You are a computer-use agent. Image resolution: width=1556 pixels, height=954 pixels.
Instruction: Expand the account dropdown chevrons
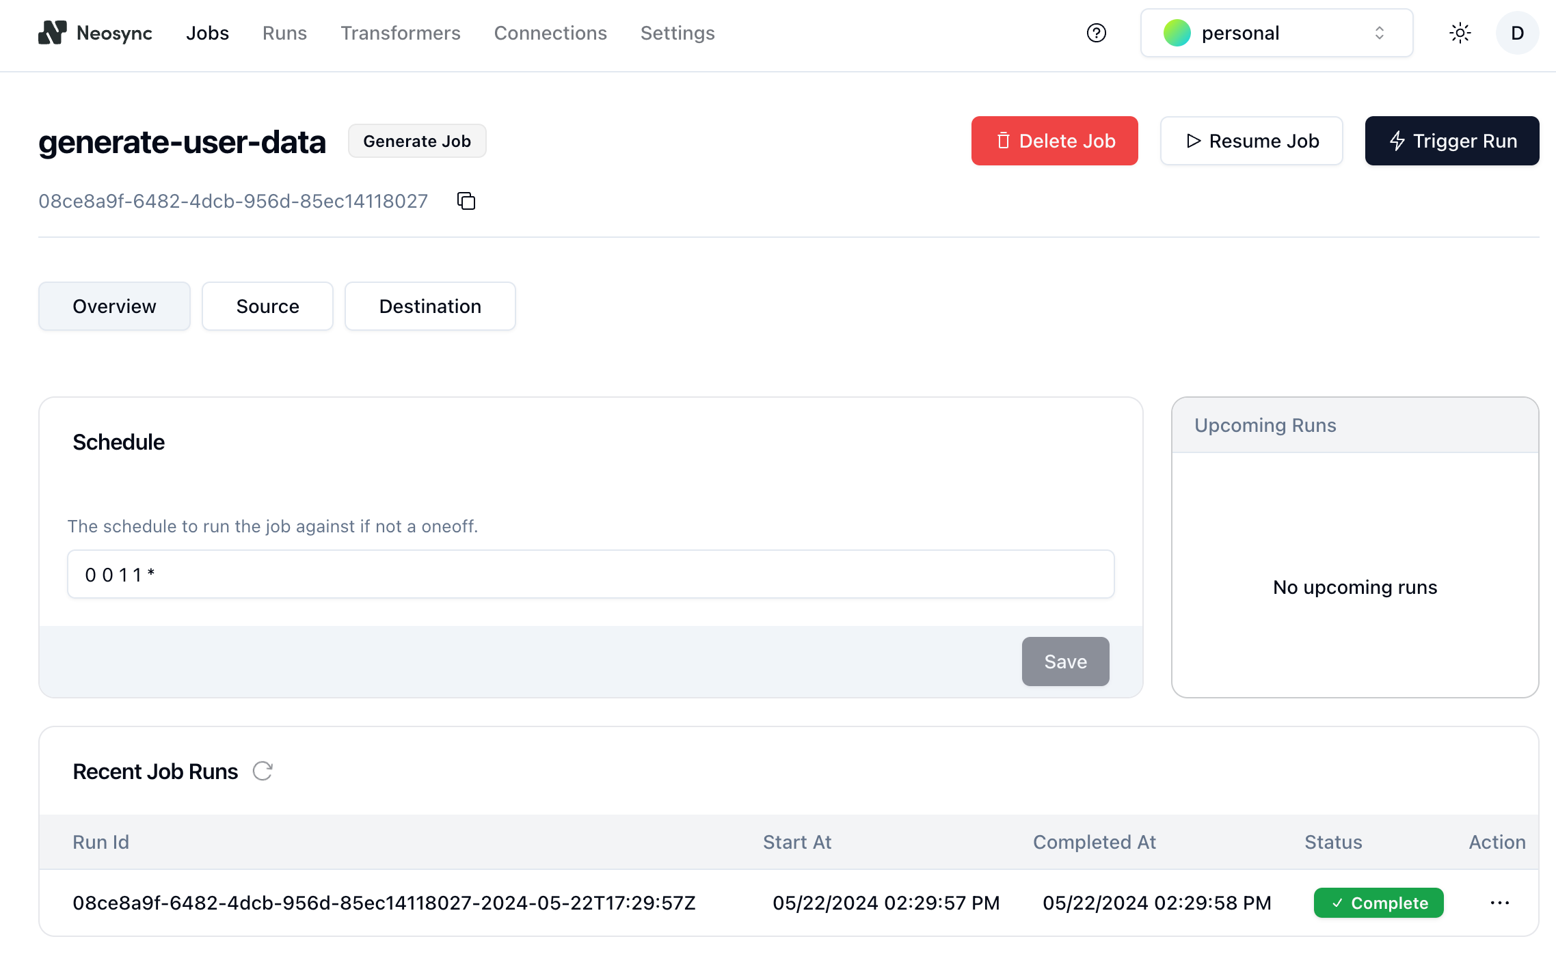tap(1380, 32)
